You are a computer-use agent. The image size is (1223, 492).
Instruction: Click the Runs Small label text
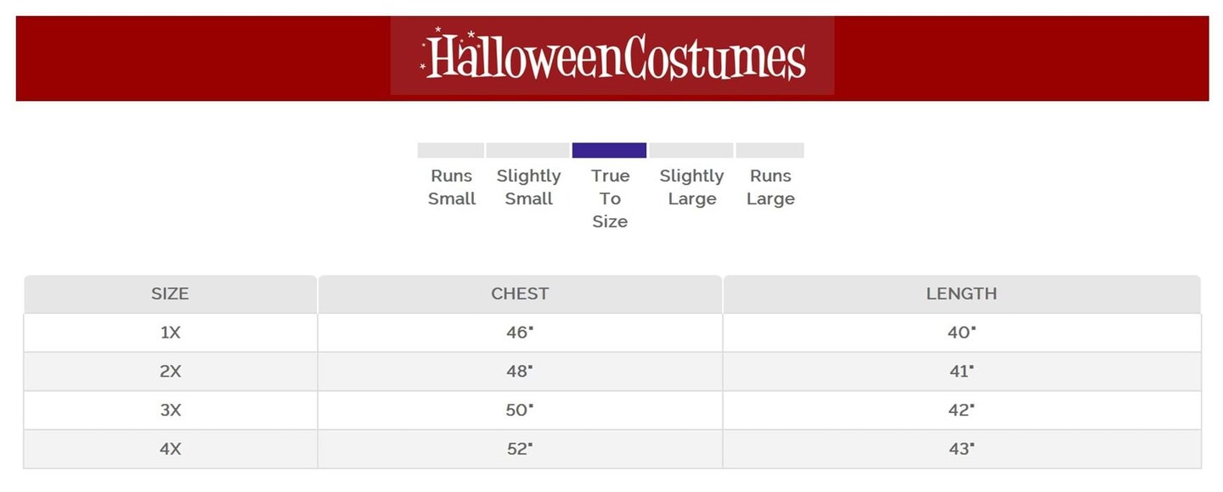[x=452, y=187]
